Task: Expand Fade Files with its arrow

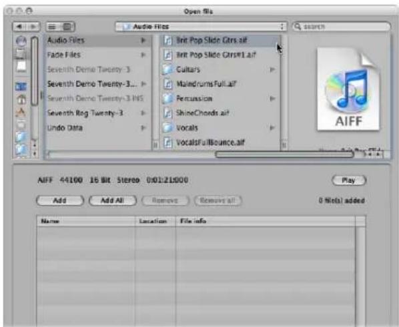Action: click(x=143, y=55)
